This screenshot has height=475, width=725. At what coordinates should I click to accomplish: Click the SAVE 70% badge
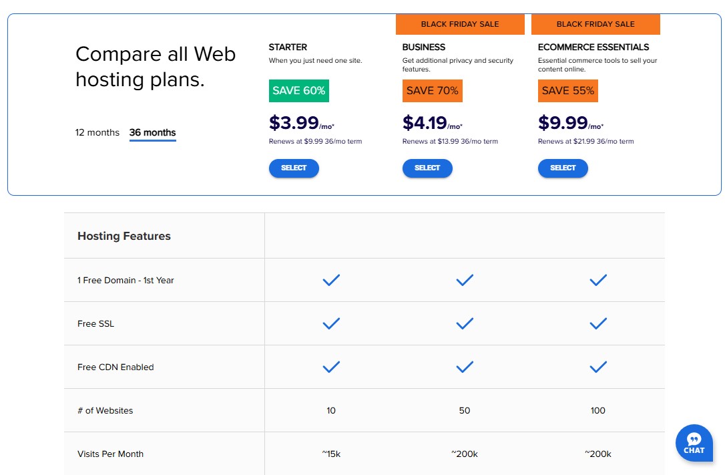(x=433, y=90)
